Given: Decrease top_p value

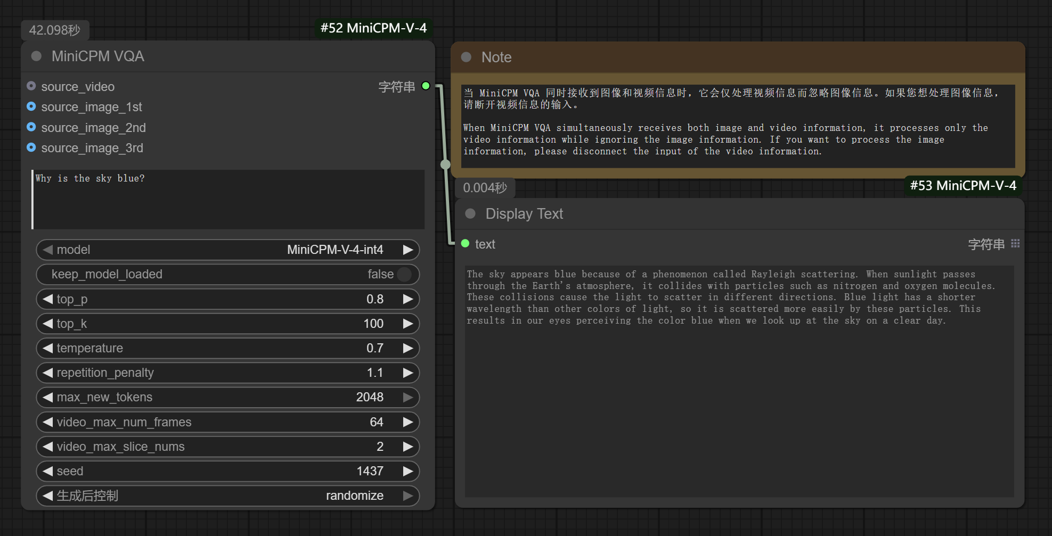Looking at the screenshot, I should coord(48,299).
